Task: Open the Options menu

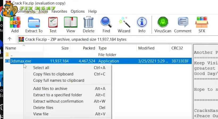Action: 78,11
